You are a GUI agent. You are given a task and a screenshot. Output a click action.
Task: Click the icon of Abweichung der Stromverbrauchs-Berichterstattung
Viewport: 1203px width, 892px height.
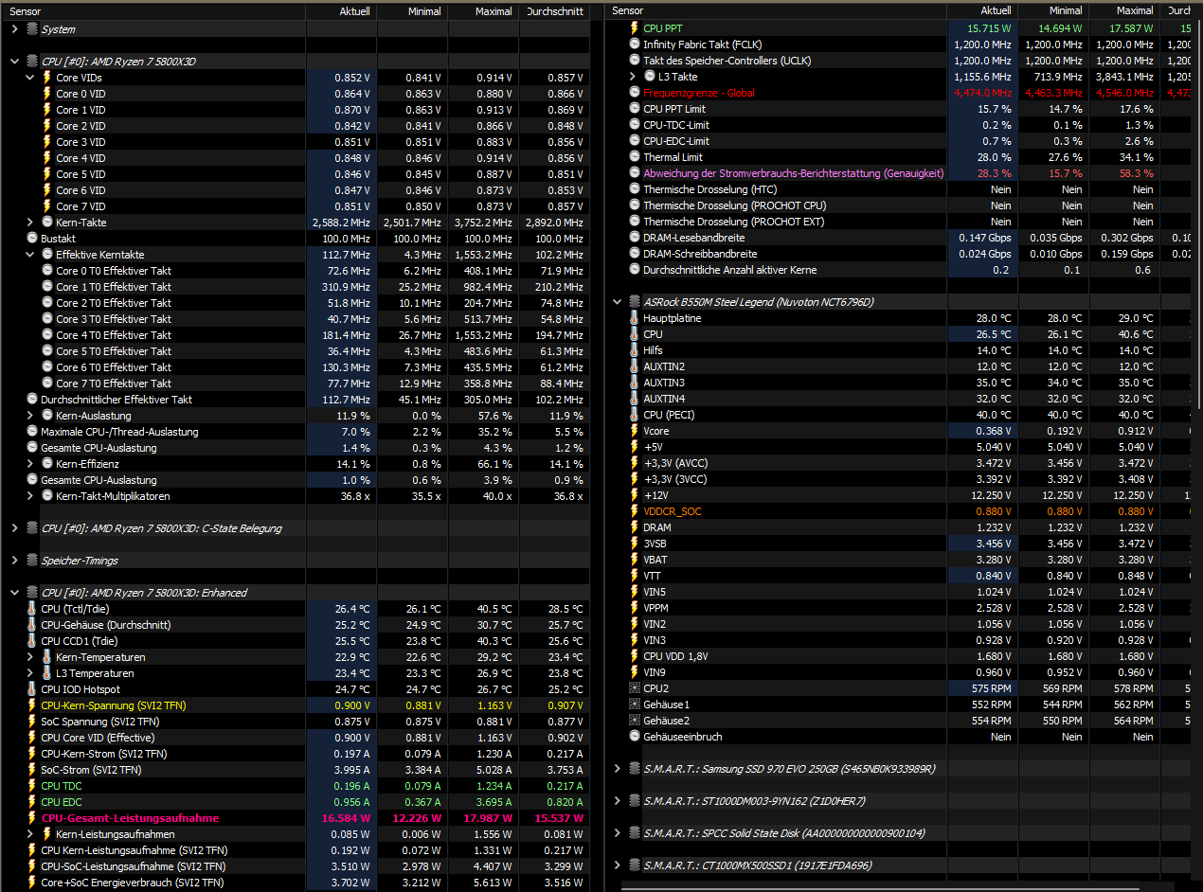click(x=635, y=173)
